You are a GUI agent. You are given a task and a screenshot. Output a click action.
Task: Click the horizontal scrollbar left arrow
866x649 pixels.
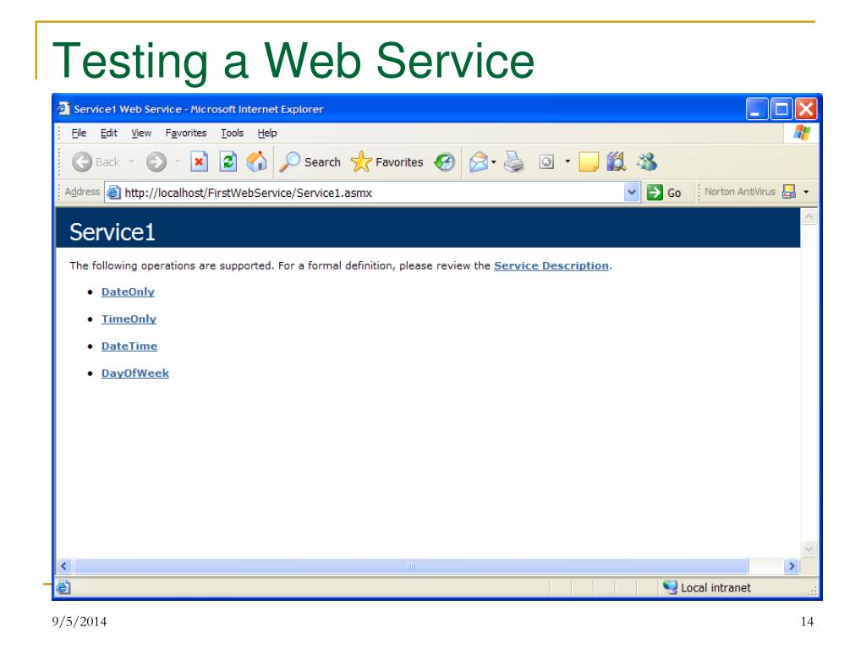(x=64, y=566)
